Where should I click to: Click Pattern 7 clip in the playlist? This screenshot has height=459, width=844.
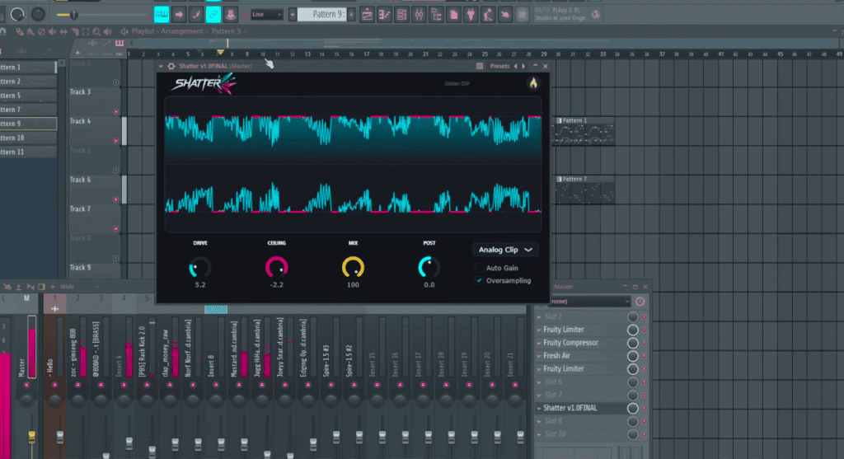point(584,190)
